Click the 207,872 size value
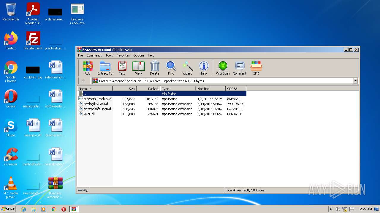 (x=129, y=99)
